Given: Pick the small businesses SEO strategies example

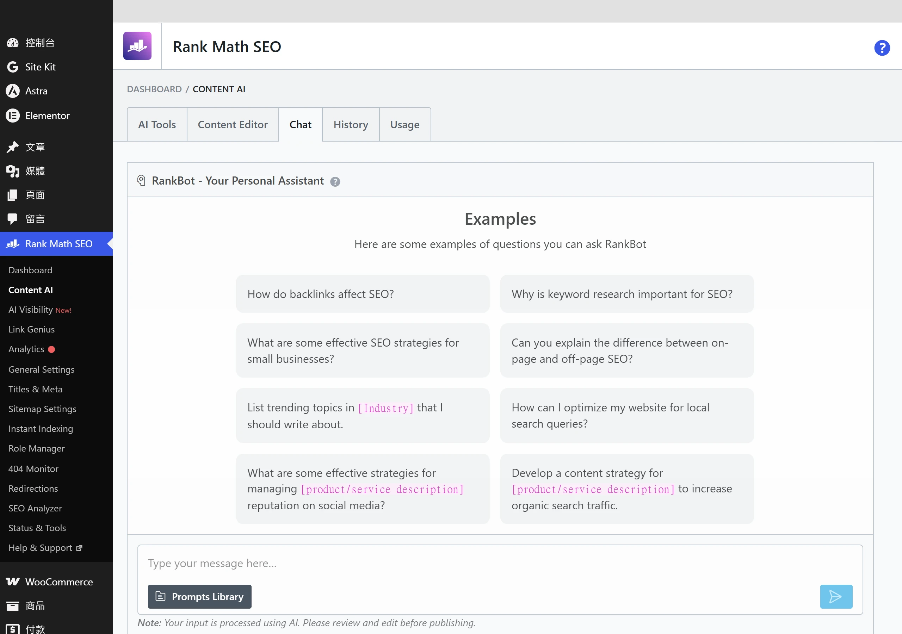Looking at the screenshot, I should click(363, 350).
